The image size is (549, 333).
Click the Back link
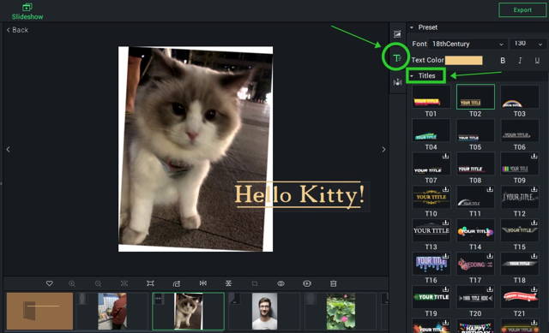pos(17,30)
